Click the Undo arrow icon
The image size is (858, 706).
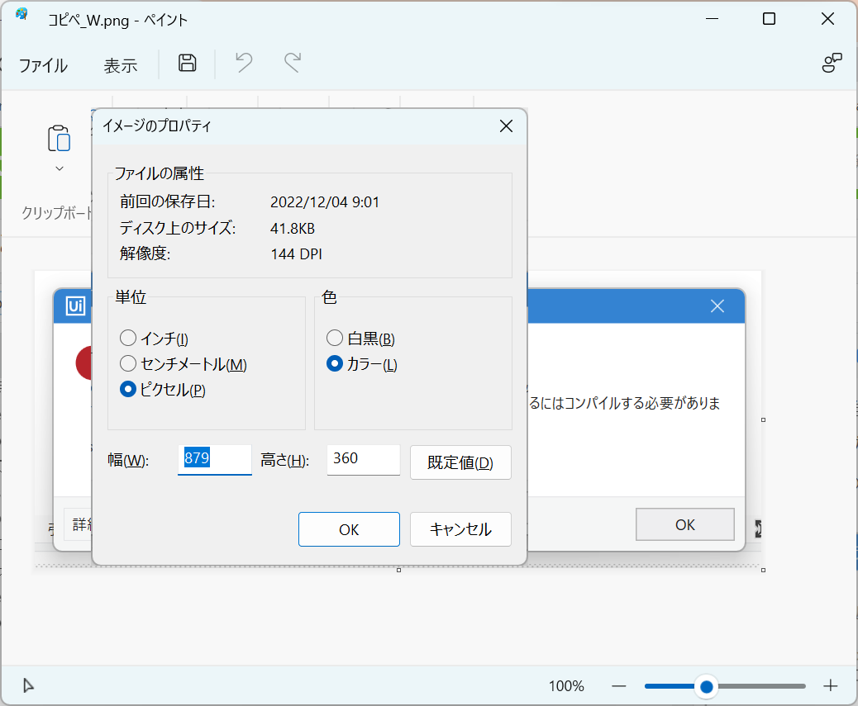point(242,64)
